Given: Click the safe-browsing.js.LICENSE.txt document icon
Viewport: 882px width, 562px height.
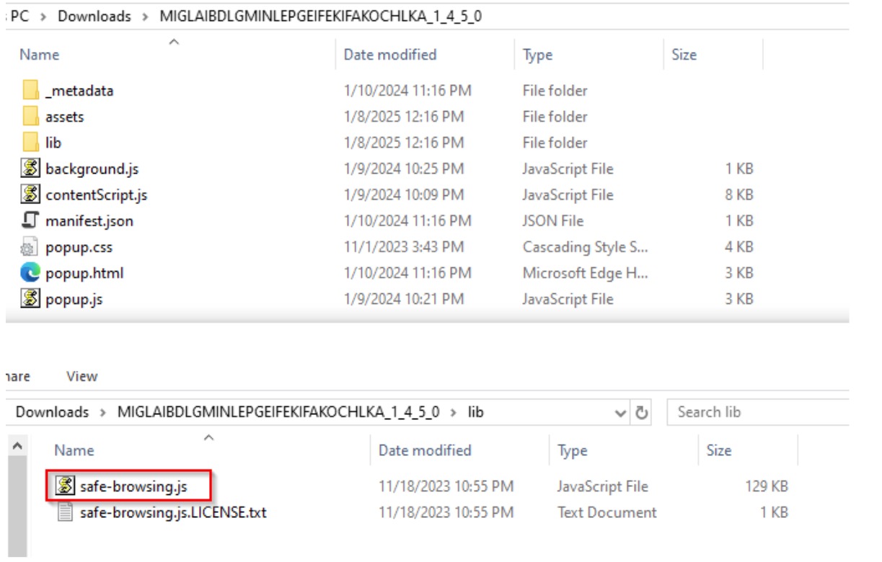Looking at the screenshot, I should pos(66,513).
